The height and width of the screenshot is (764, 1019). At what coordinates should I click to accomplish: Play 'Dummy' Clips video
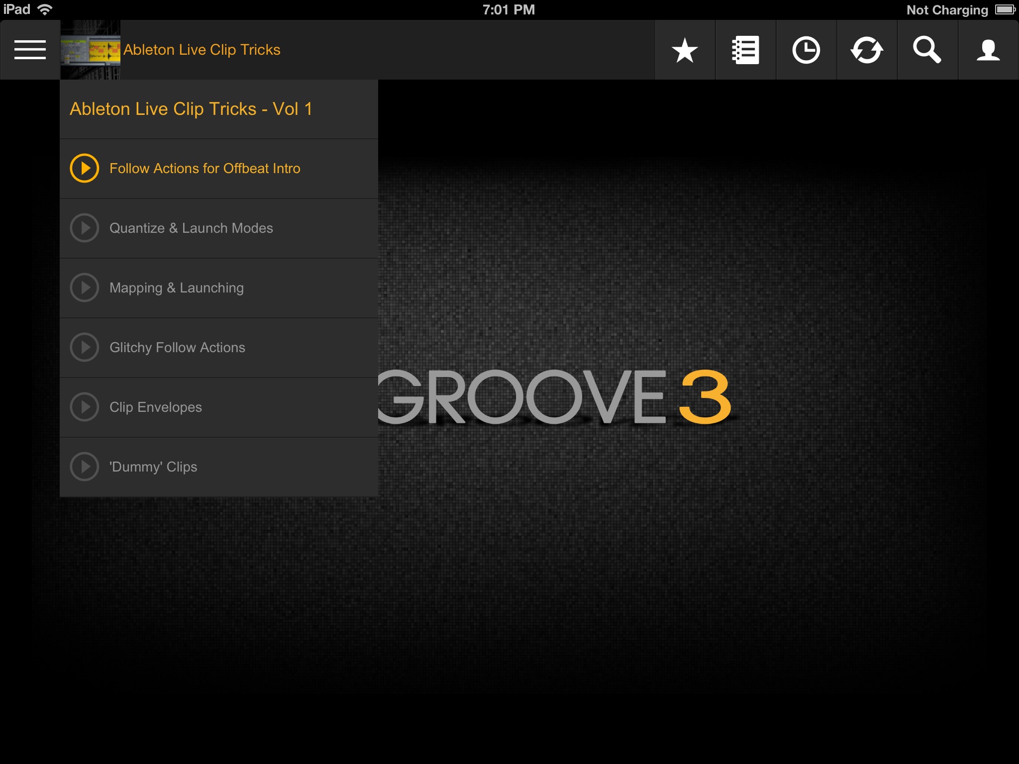click(x=85, y=467)
